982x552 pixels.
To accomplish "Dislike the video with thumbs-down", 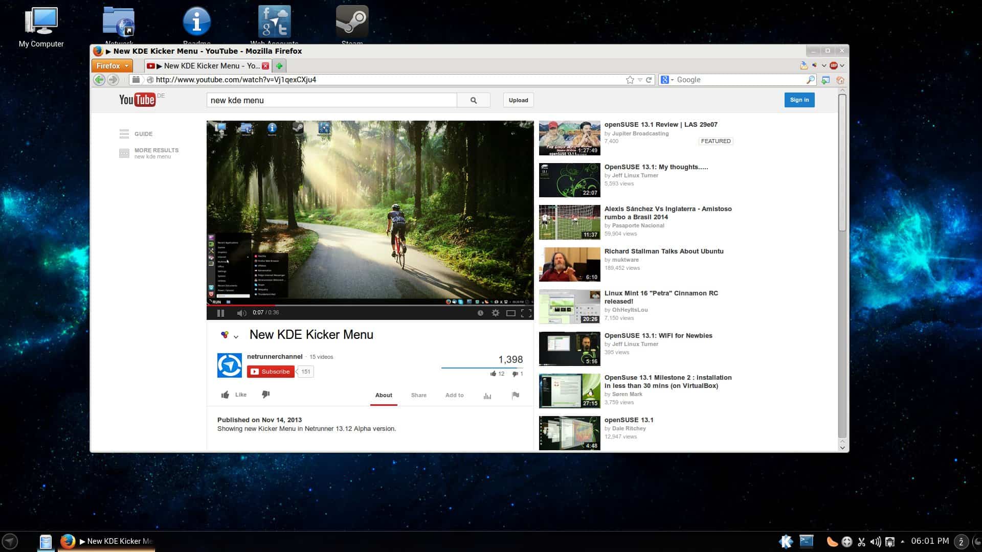I will (x=265, y=395).
